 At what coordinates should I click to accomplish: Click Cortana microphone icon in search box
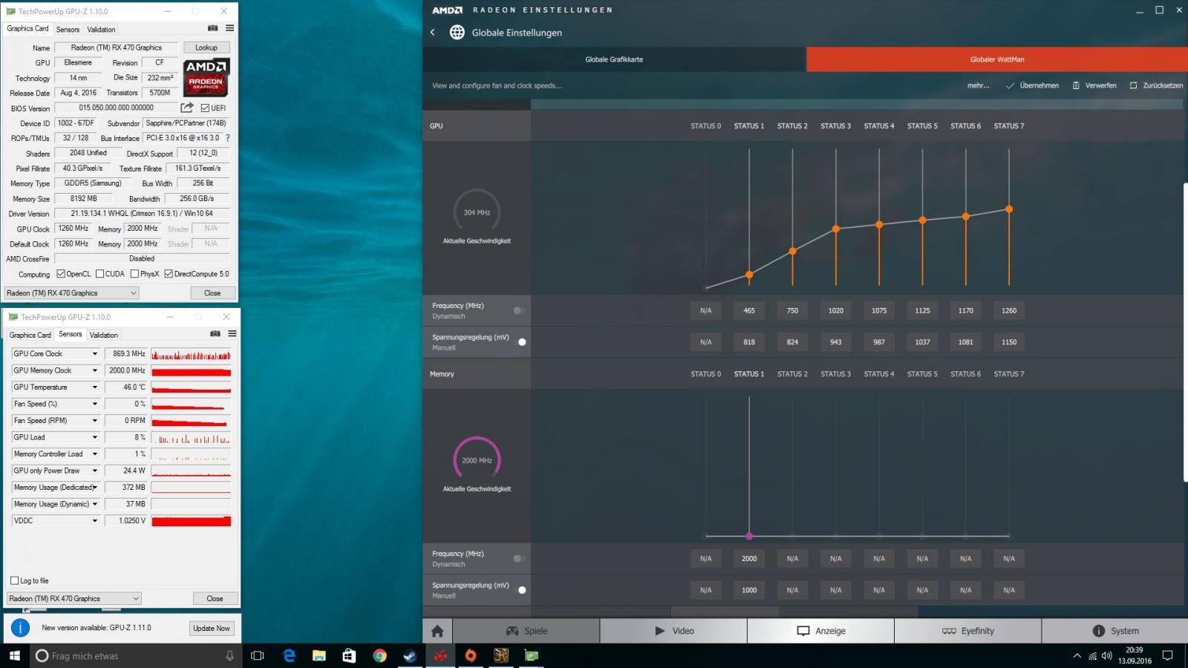click(229, 655)
